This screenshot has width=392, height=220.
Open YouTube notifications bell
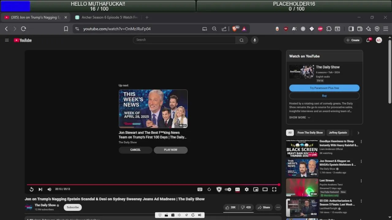tap(368, 40)
